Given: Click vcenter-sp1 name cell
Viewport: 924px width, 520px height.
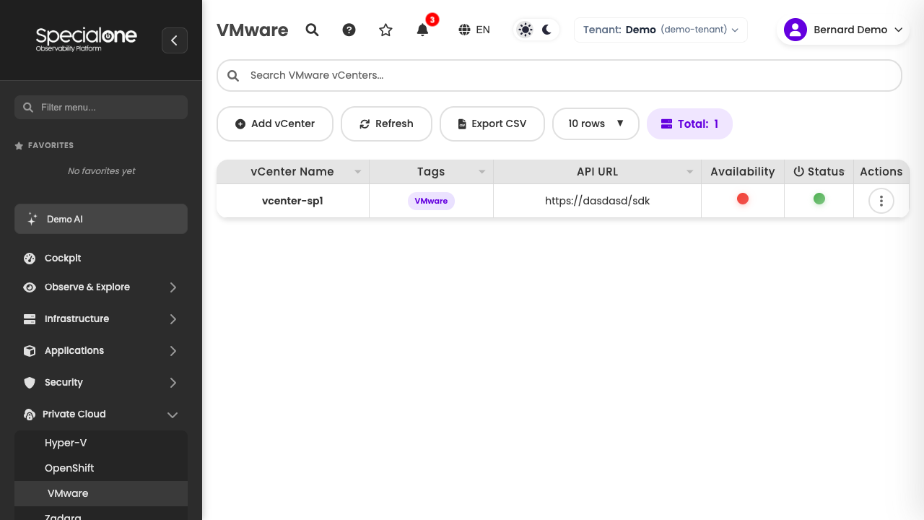Looking at the screenshot, I should (x=292, y=201).
